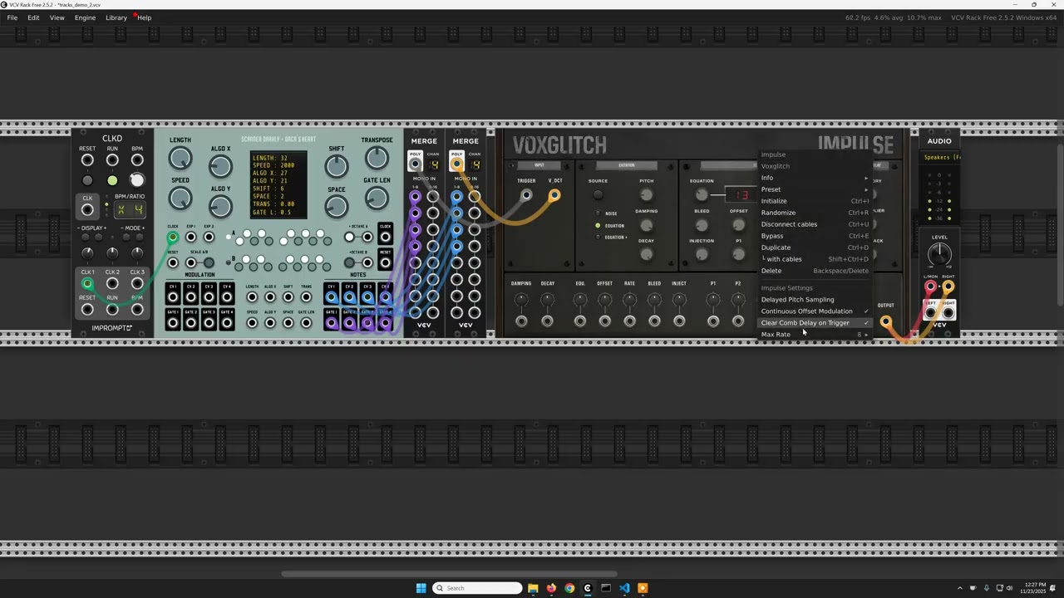1064x598 pixels.
Task: Click the CLK 2 output jack
Action: point(112,283)
